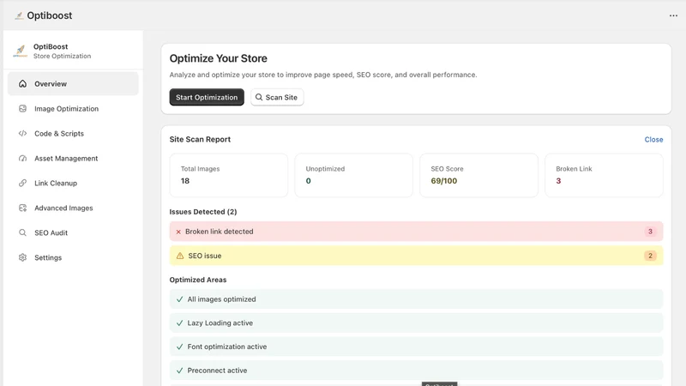
Task: Open the SEO Audit page
Action: 73,232
